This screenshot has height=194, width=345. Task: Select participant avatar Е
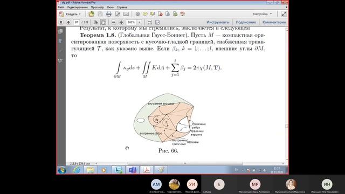[x=219, y=184]
